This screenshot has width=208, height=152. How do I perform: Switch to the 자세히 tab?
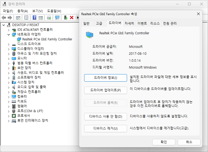click(129, 23)
